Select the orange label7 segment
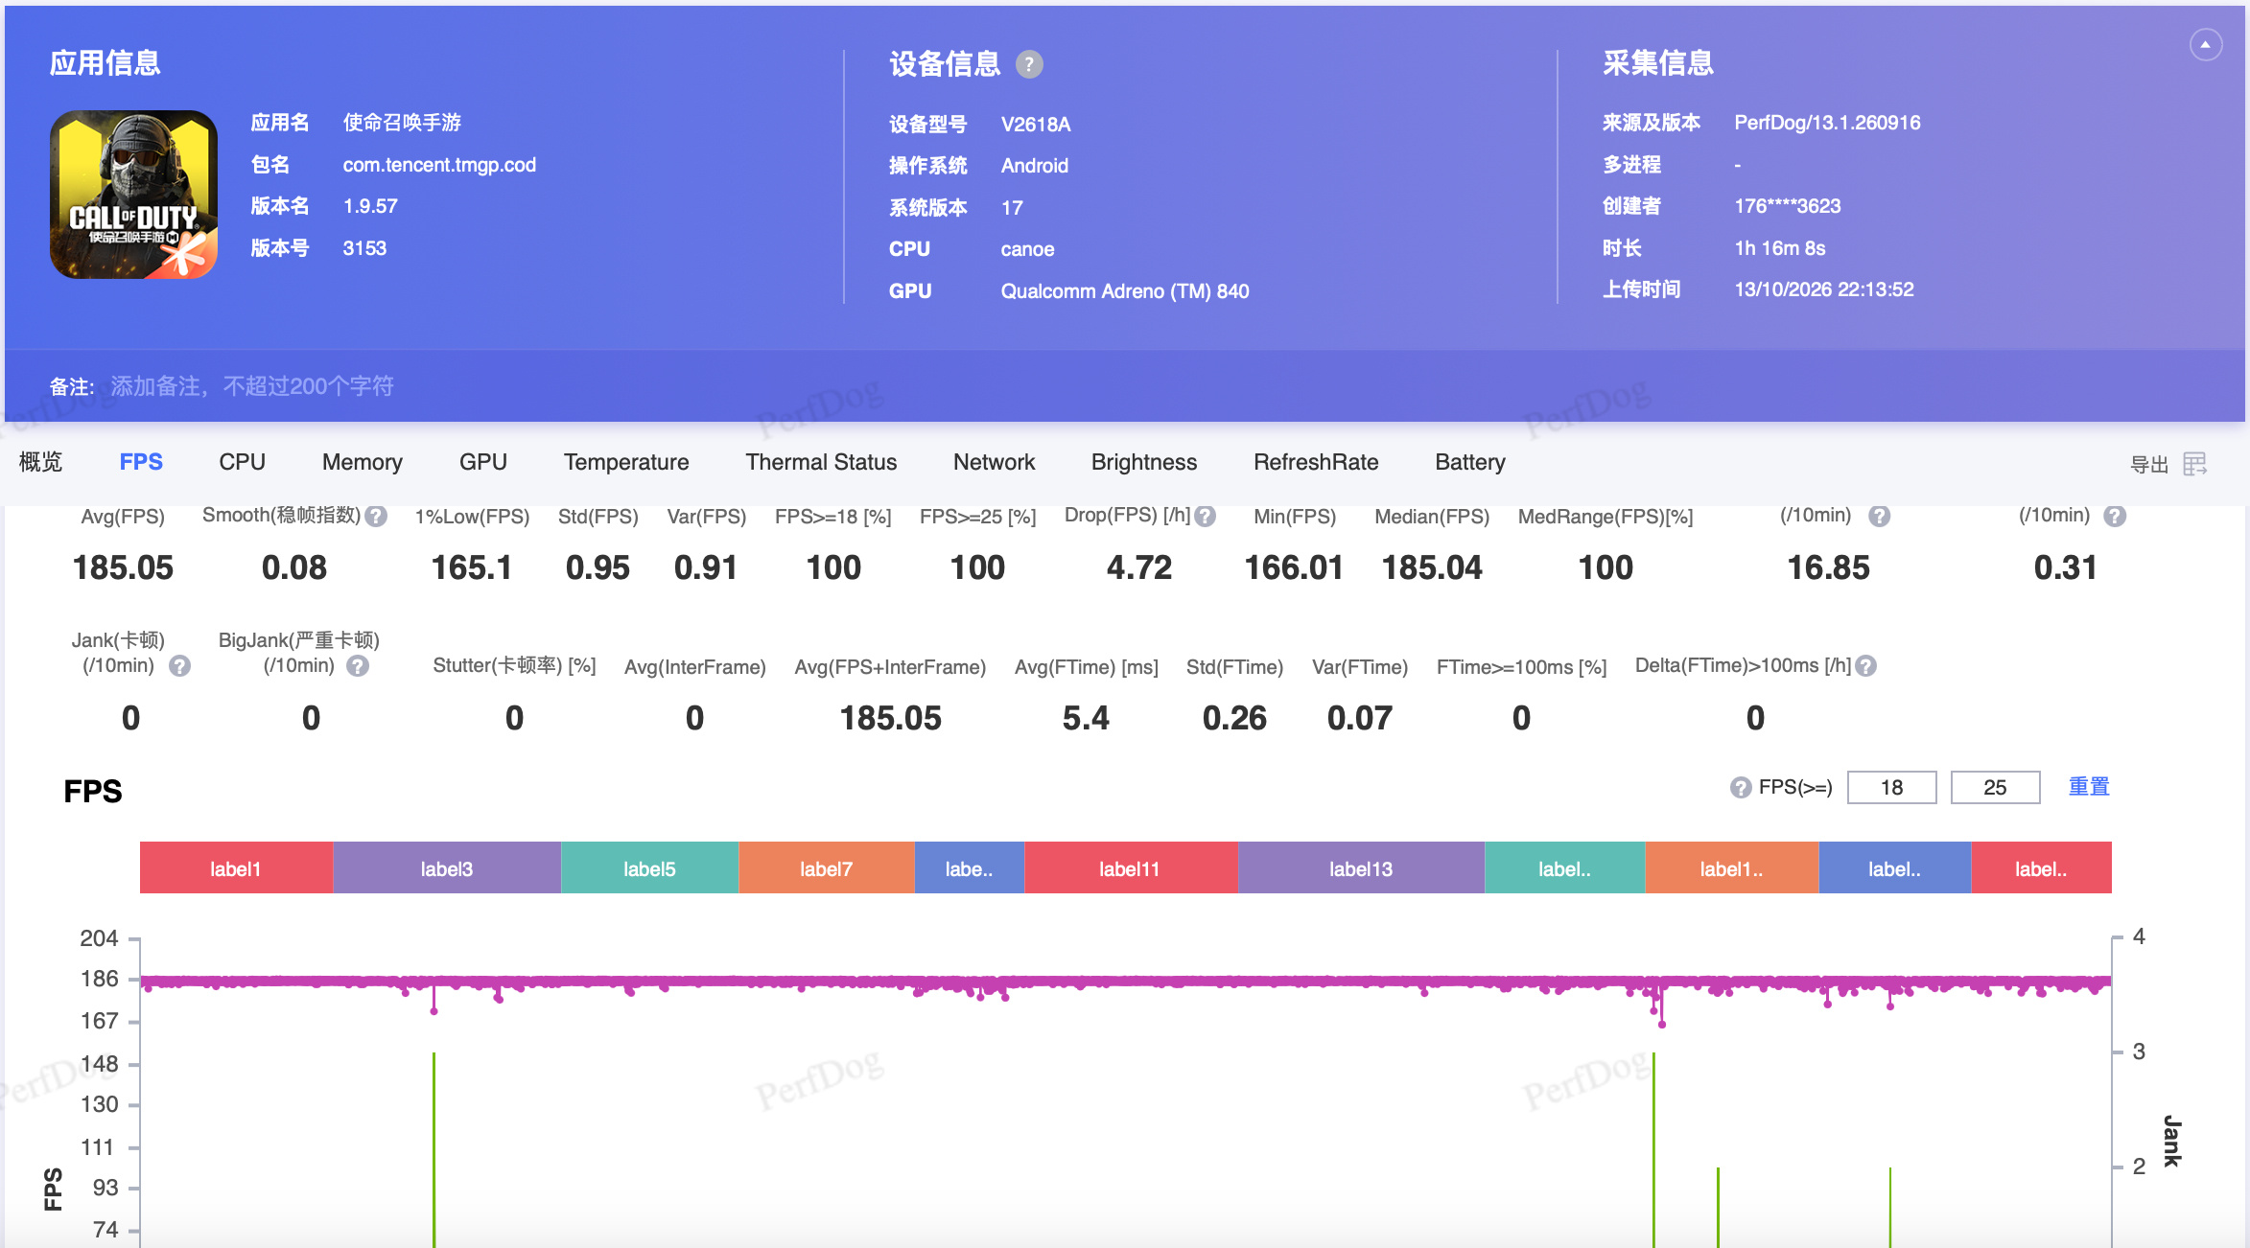Image resolution: width=2250 pixels, height=1248 pixels. coord(826,868)
